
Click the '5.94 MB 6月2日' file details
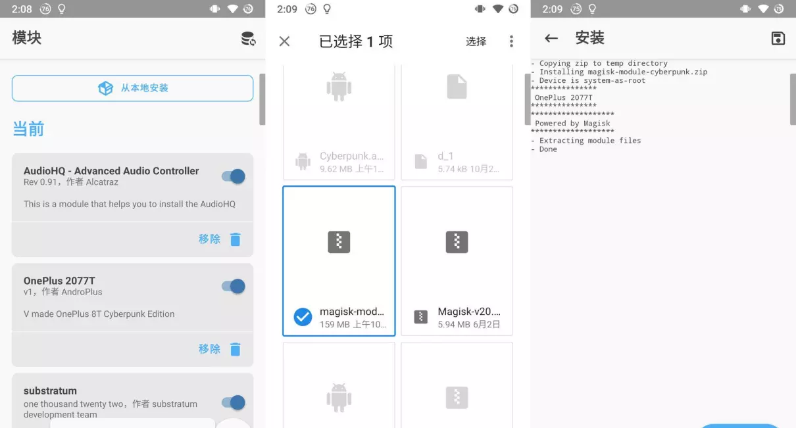pyautogui.click(x=469, y=324)
